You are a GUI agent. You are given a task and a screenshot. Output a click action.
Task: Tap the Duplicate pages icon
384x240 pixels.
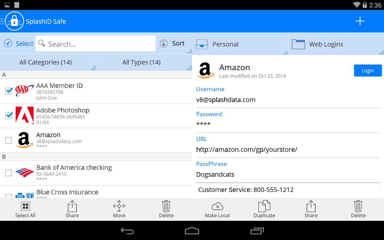tap(264, 206)
